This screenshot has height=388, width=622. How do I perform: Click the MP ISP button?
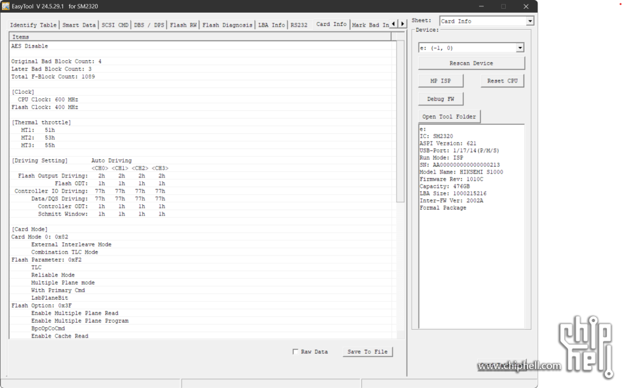440,81
